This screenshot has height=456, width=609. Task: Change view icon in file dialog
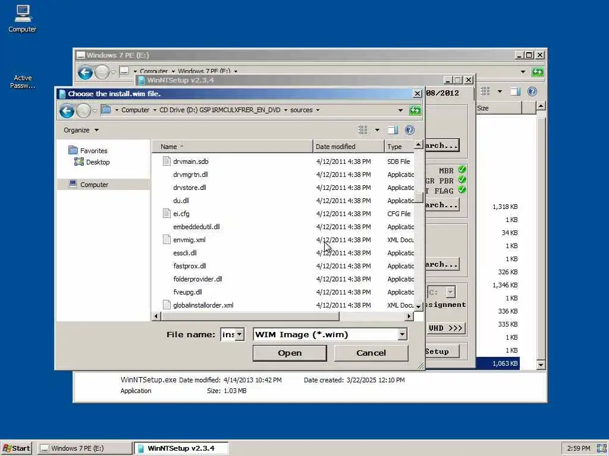click(x=363, y=130)
